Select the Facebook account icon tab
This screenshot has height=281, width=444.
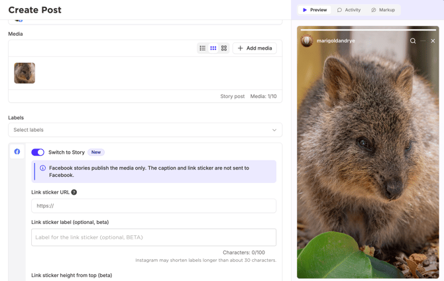coord(17,152)
